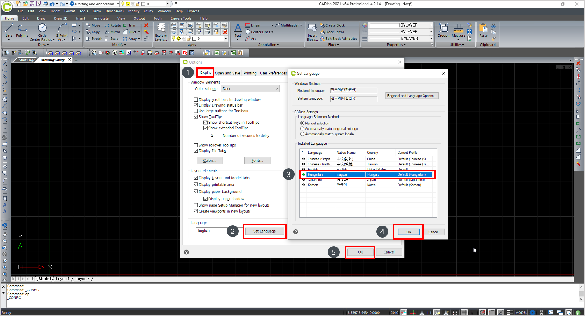This screenshot has width=585, height=316.
Task: Open the Block Editor
Action: [x=332, y=32]
